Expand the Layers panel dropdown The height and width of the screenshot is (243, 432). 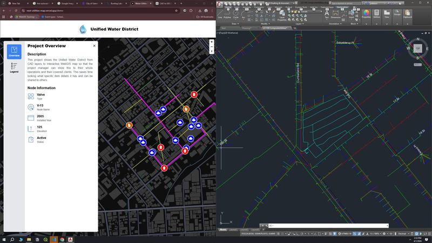pos(300,24)
